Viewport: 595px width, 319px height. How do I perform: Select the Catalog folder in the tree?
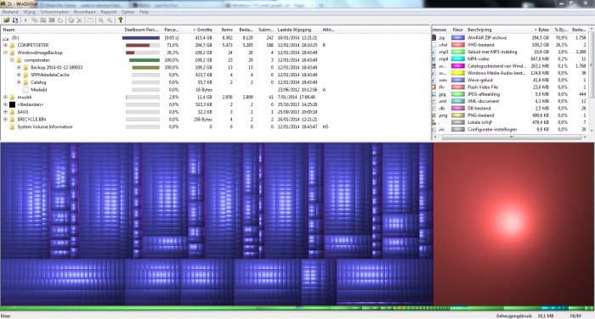click(x=38, y=82)
